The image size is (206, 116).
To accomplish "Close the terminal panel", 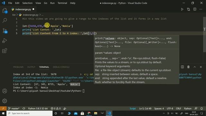I will pos(201,67).
